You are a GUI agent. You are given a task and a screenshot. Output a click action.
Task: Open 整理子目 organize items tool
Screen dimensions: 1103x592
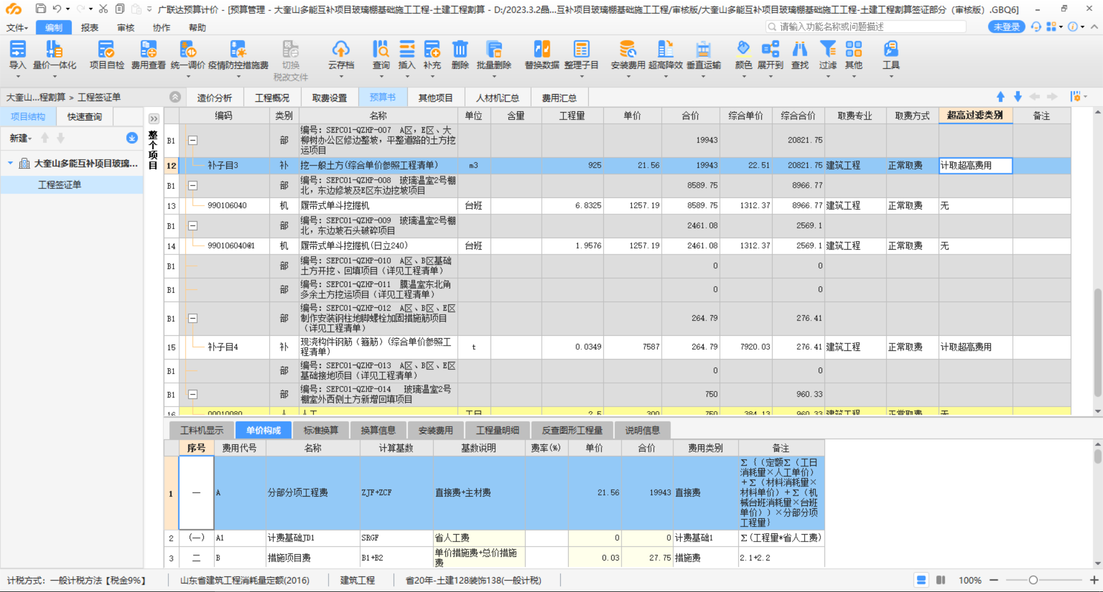(581, 55)
